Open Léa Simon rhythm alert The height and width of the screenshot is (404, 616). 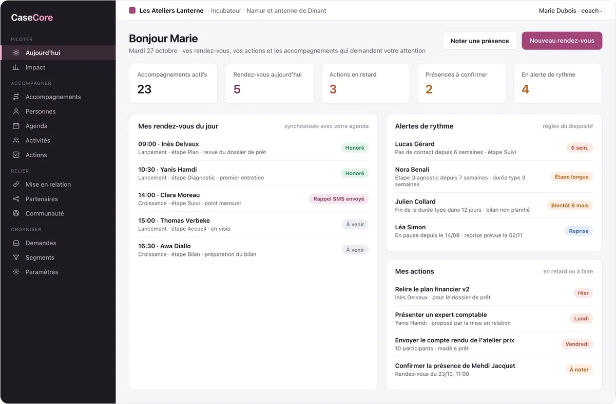click(x=494, y=231)
